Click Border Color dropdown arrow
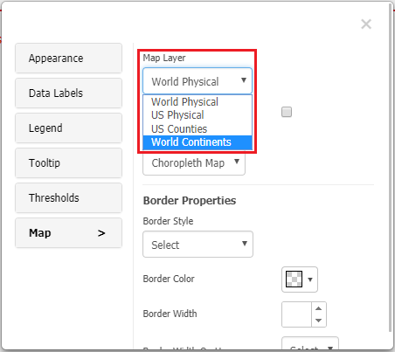The image size is (395, 352). click(x=310, y=280)
